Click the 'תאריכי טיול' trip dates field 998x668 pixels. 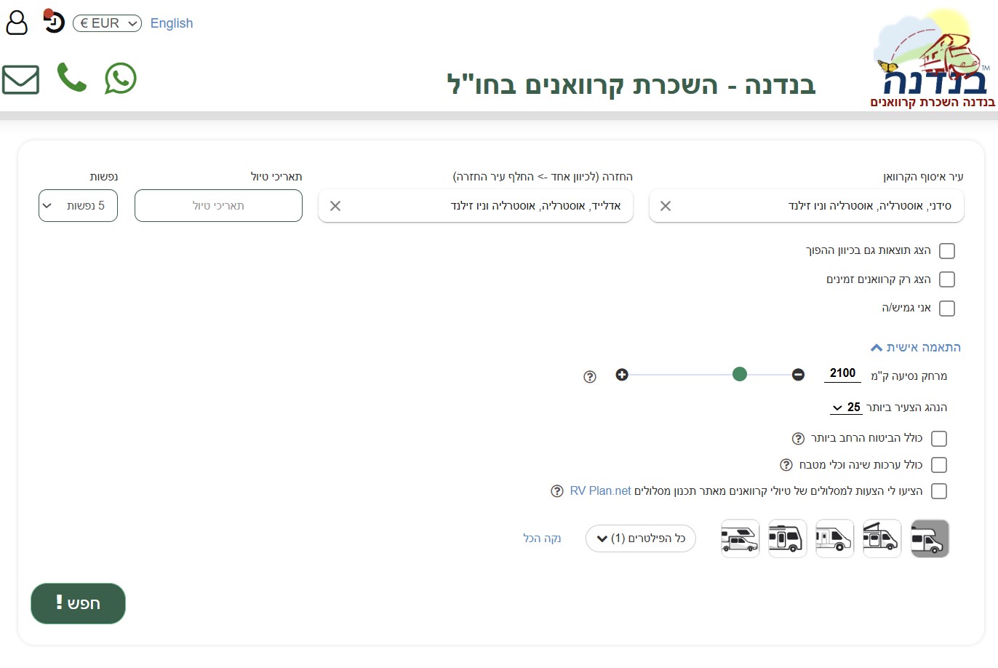coord(218,206)
